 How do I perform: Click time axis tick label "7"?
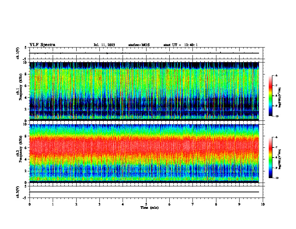pos(193,204)
